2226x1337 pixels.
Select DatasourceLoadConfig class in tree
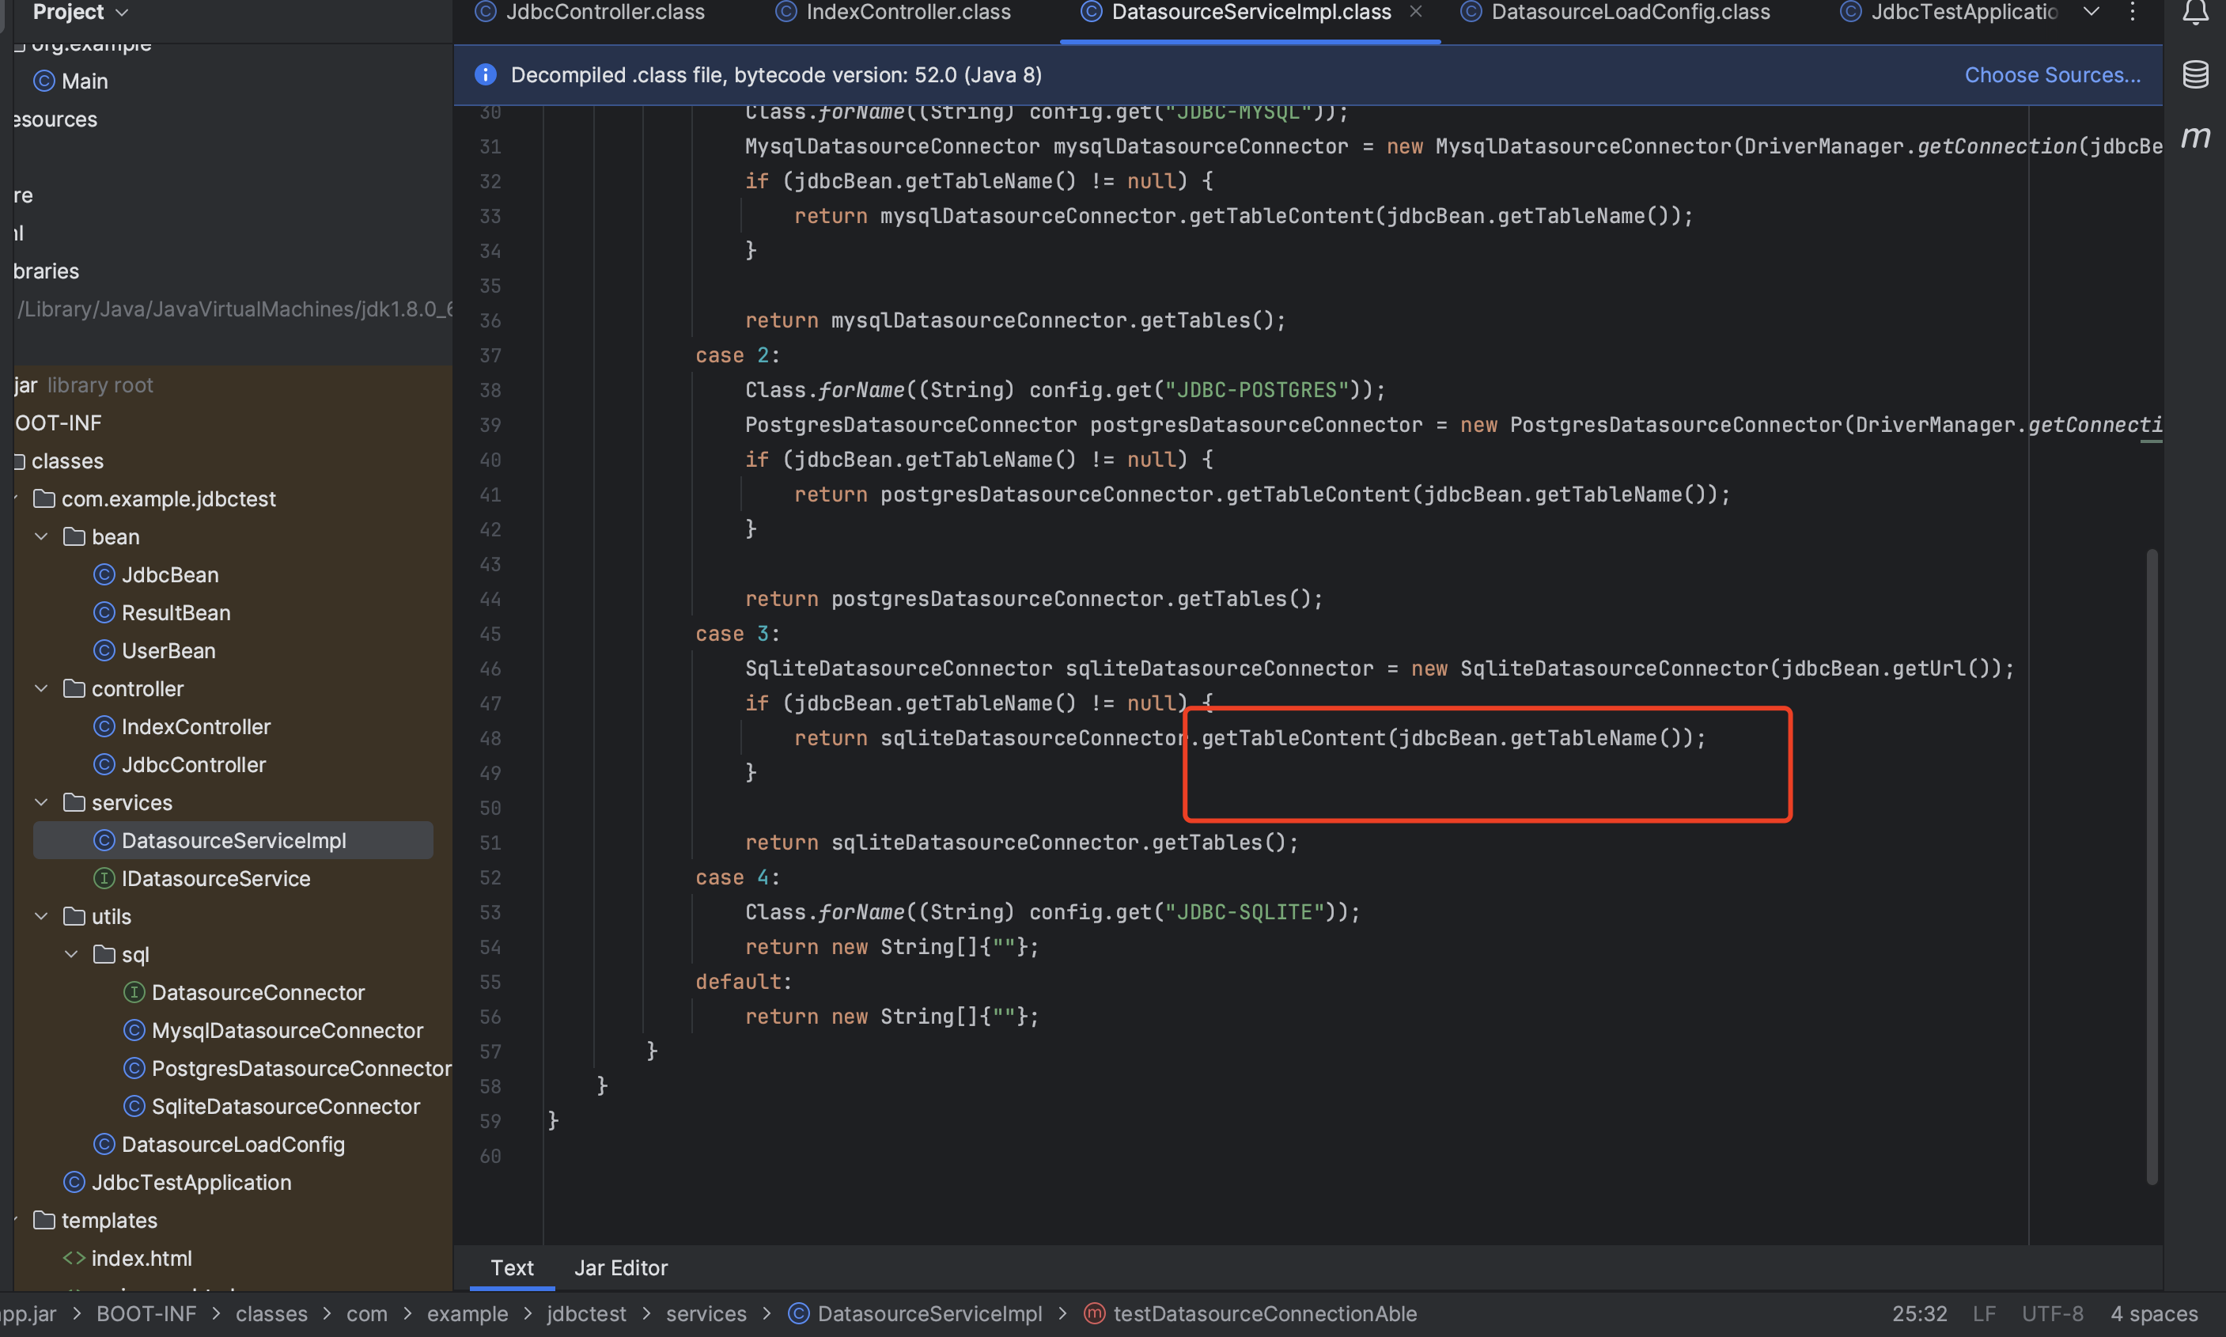[x=219, y=1144]
